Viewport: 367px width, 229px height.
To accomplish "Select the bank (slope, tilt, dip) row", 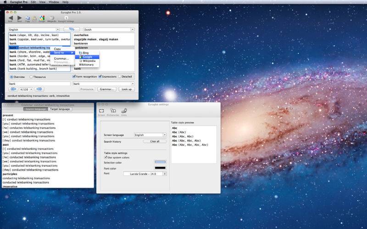I will click(x=39, y=35).
